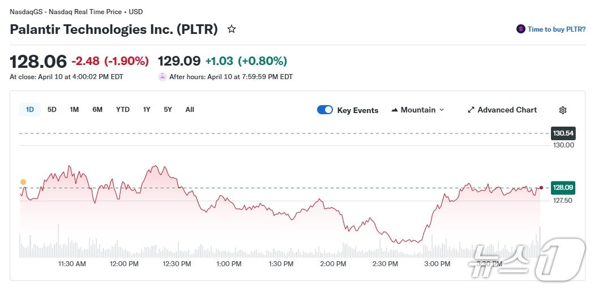Click the 130.54 previous close label

click(x=562, y=133)
